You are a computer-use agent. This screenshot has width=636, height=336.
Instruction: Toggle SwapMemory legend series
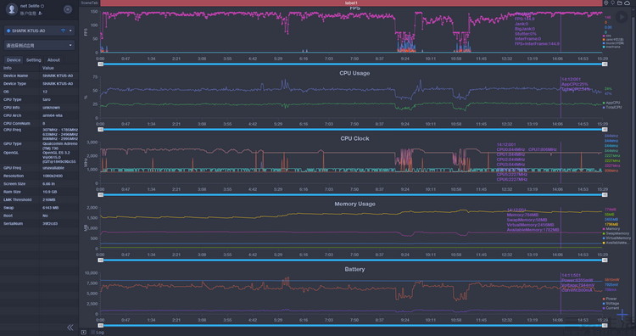click(x=616, y=233)
